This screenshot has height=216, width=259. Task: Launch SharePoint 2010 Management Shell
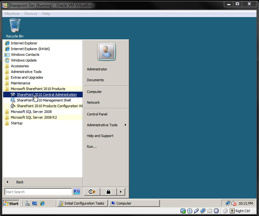pyautogui.click(x=43, y=100)
